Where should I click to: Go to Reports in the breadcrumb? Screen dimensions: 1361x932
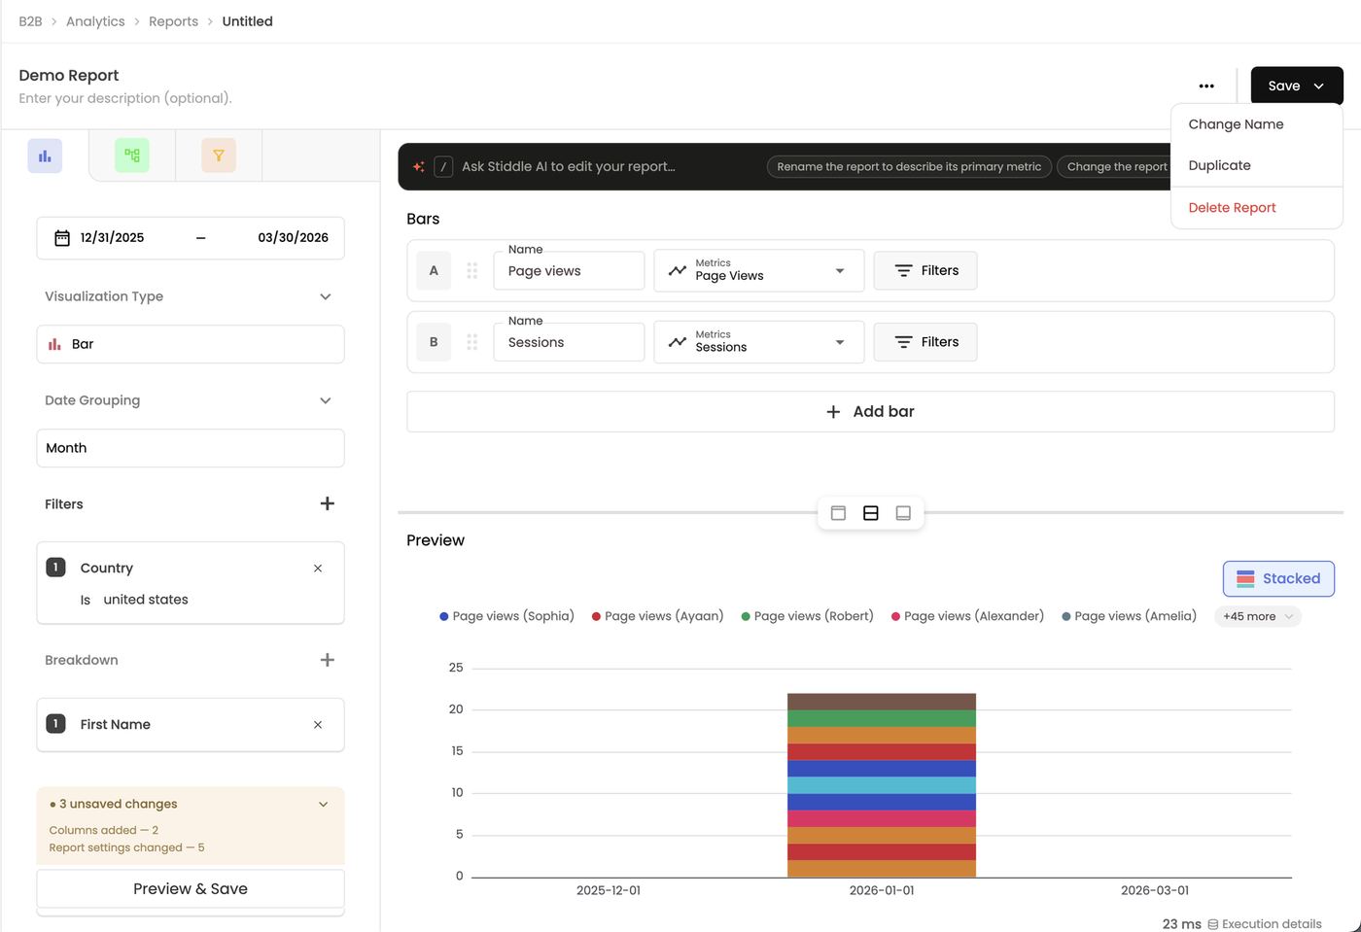(173, 21)
